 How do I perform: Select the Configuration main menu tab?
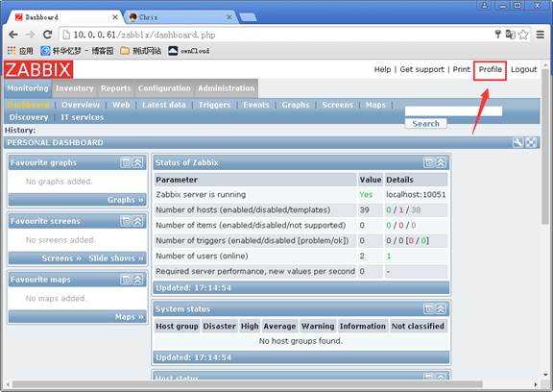164,88
